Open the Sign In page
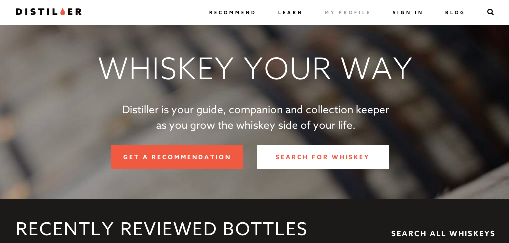Image resolution: width=509 pixels, height=243 pixels. [408, 13]
